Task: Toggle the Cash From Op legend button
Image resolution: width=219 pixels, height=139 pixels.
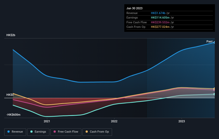Action: pos(97,132)
